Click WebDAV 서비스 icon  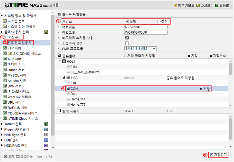(5, 97)
